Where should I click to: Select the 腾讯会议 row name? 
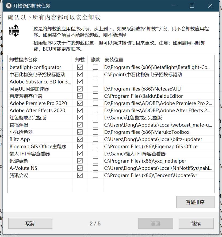coord(19,176)
